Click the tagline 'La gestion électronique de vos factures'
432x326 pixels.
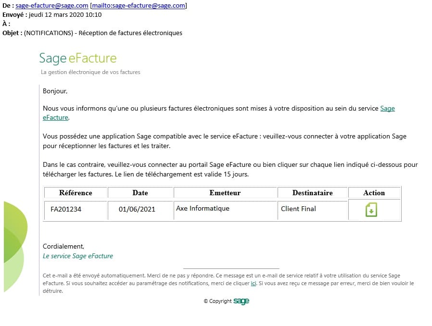pyautogui.click(x=90, y=72)
